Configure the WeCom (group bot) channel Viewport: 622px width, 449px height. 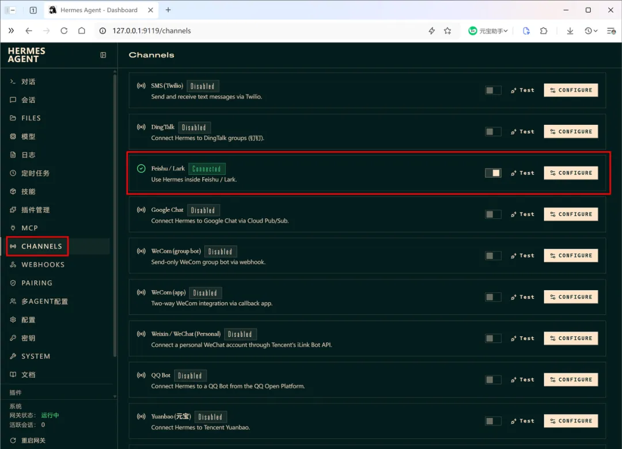click(x=571, y=256)
